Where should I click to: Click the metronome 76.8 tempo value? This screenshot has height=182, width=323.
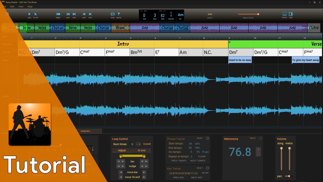click(240, 152)
